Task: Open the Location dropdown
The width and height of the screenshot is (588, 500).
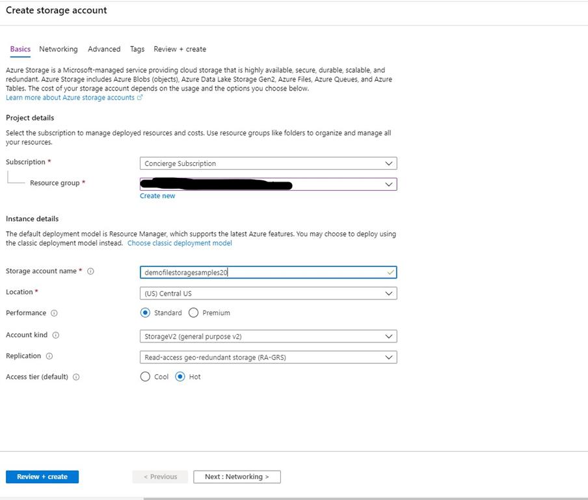Action: pos(268,294)
